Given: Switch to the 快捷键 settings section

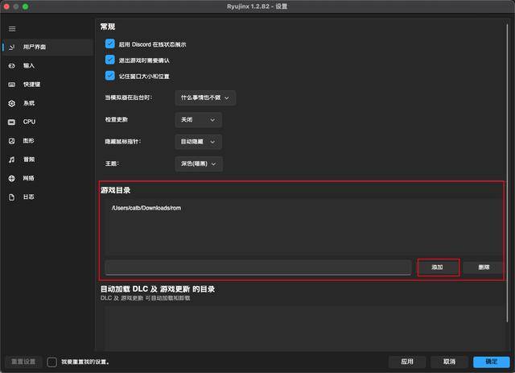Looking at the screenshot, I should tap(48, 85).
